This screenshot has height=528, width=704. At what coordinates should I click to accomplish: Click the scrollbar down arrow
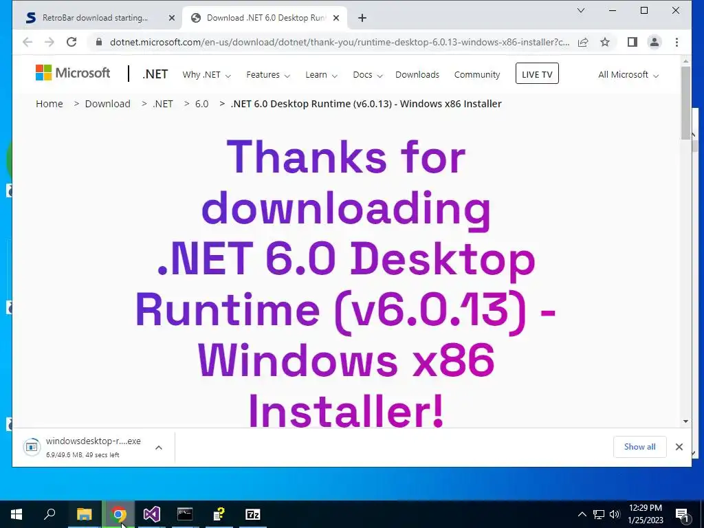[685, 421]
